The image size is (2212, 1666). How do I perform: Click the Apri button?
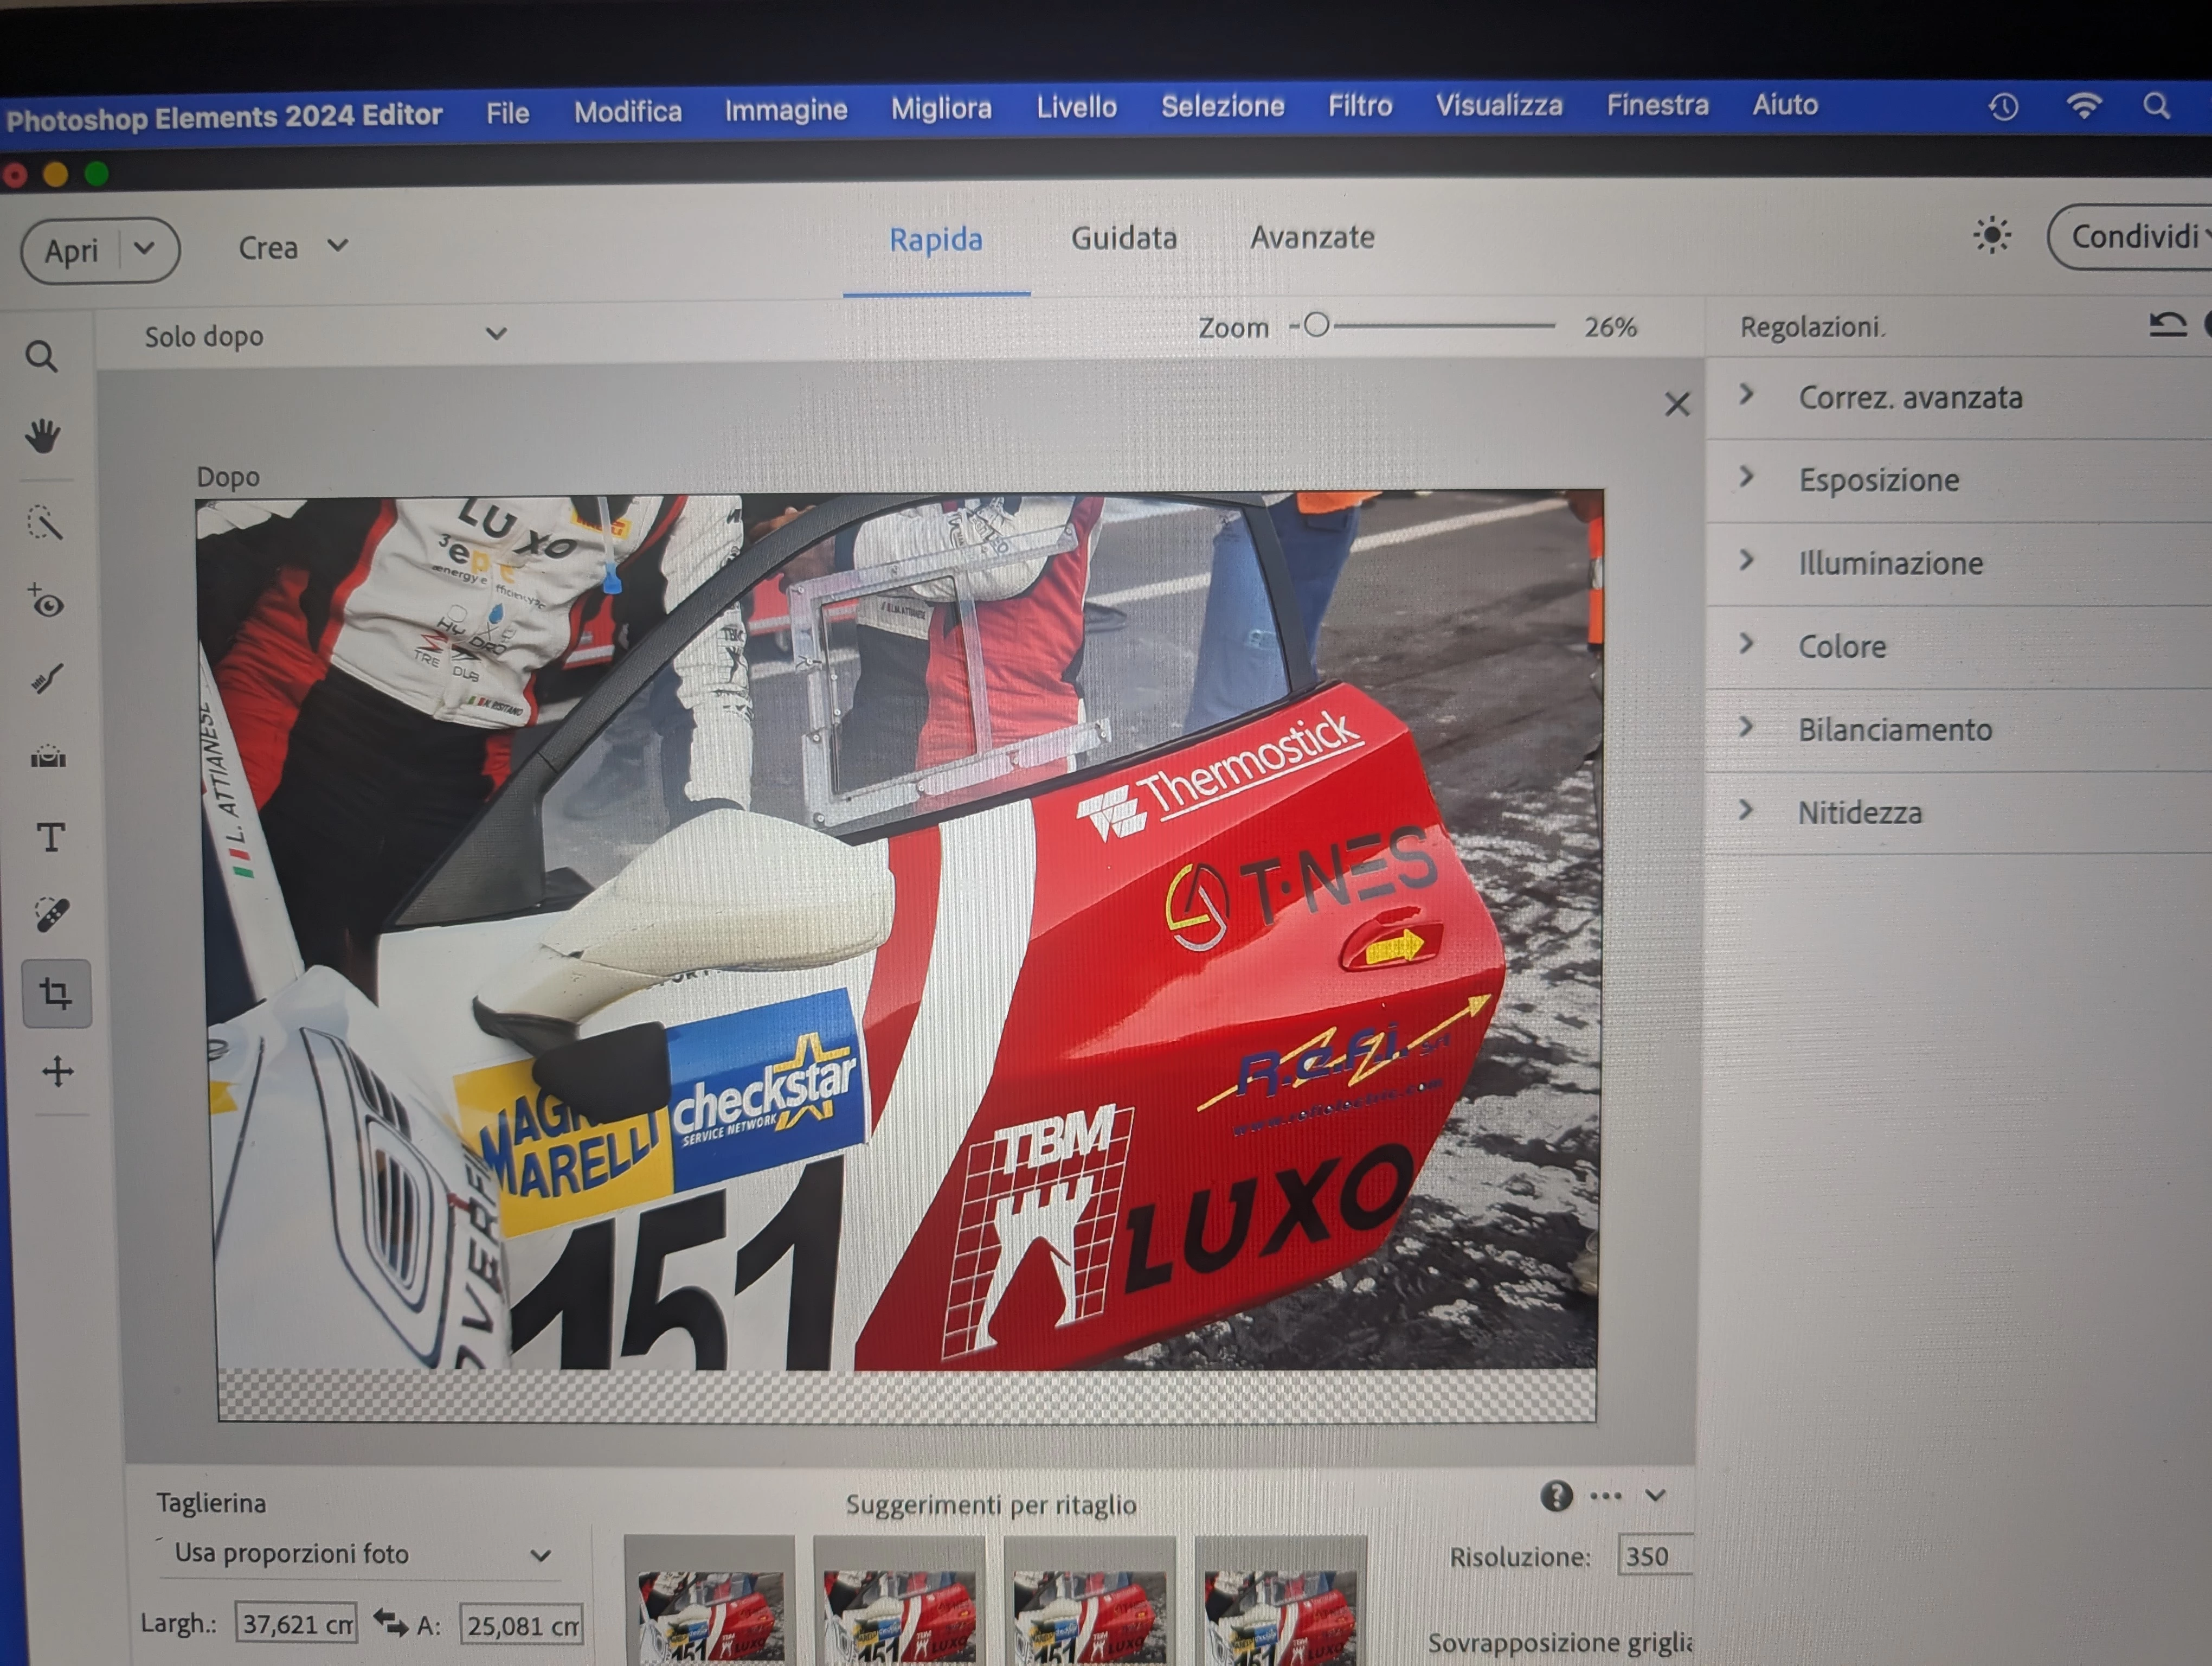coord(72,250)
